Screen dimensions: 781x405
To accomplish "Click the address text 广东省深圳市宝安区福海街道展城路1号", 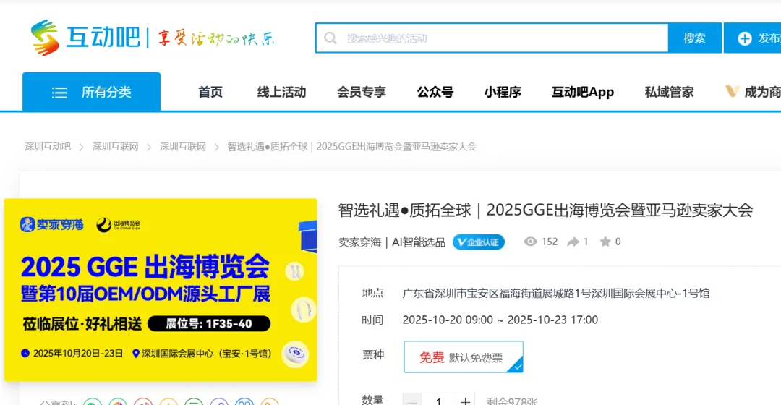I will tap(497, 294).
